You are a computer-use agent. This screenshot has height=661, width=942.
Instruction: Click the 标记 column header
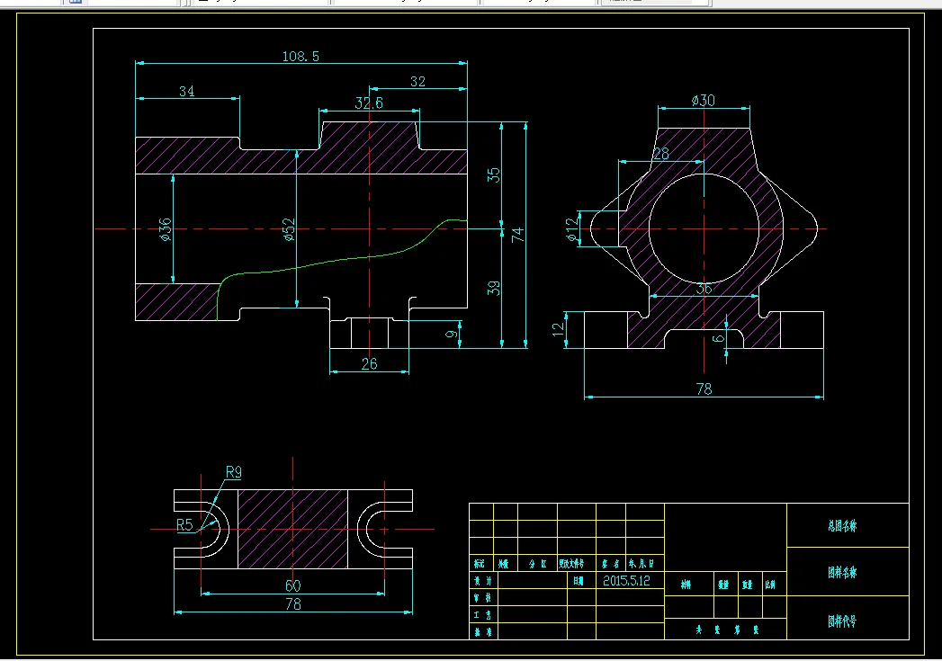(x=479, y=564)
